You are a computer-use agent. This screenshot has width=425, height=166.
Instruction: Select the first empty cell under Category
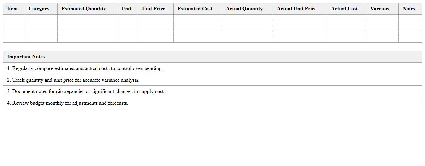pyautogui.click(x=41, y=17)
